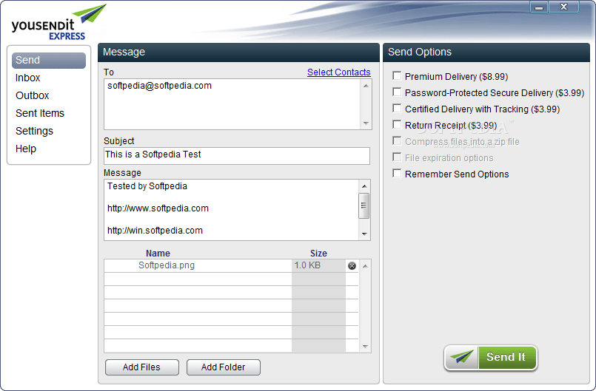
Task: Minimize the YouSendIt window
Action: 539,7
